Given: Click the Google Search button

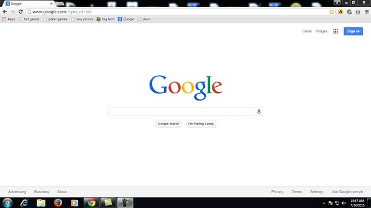Looking at the screenshot, I should tap(168, 124).
